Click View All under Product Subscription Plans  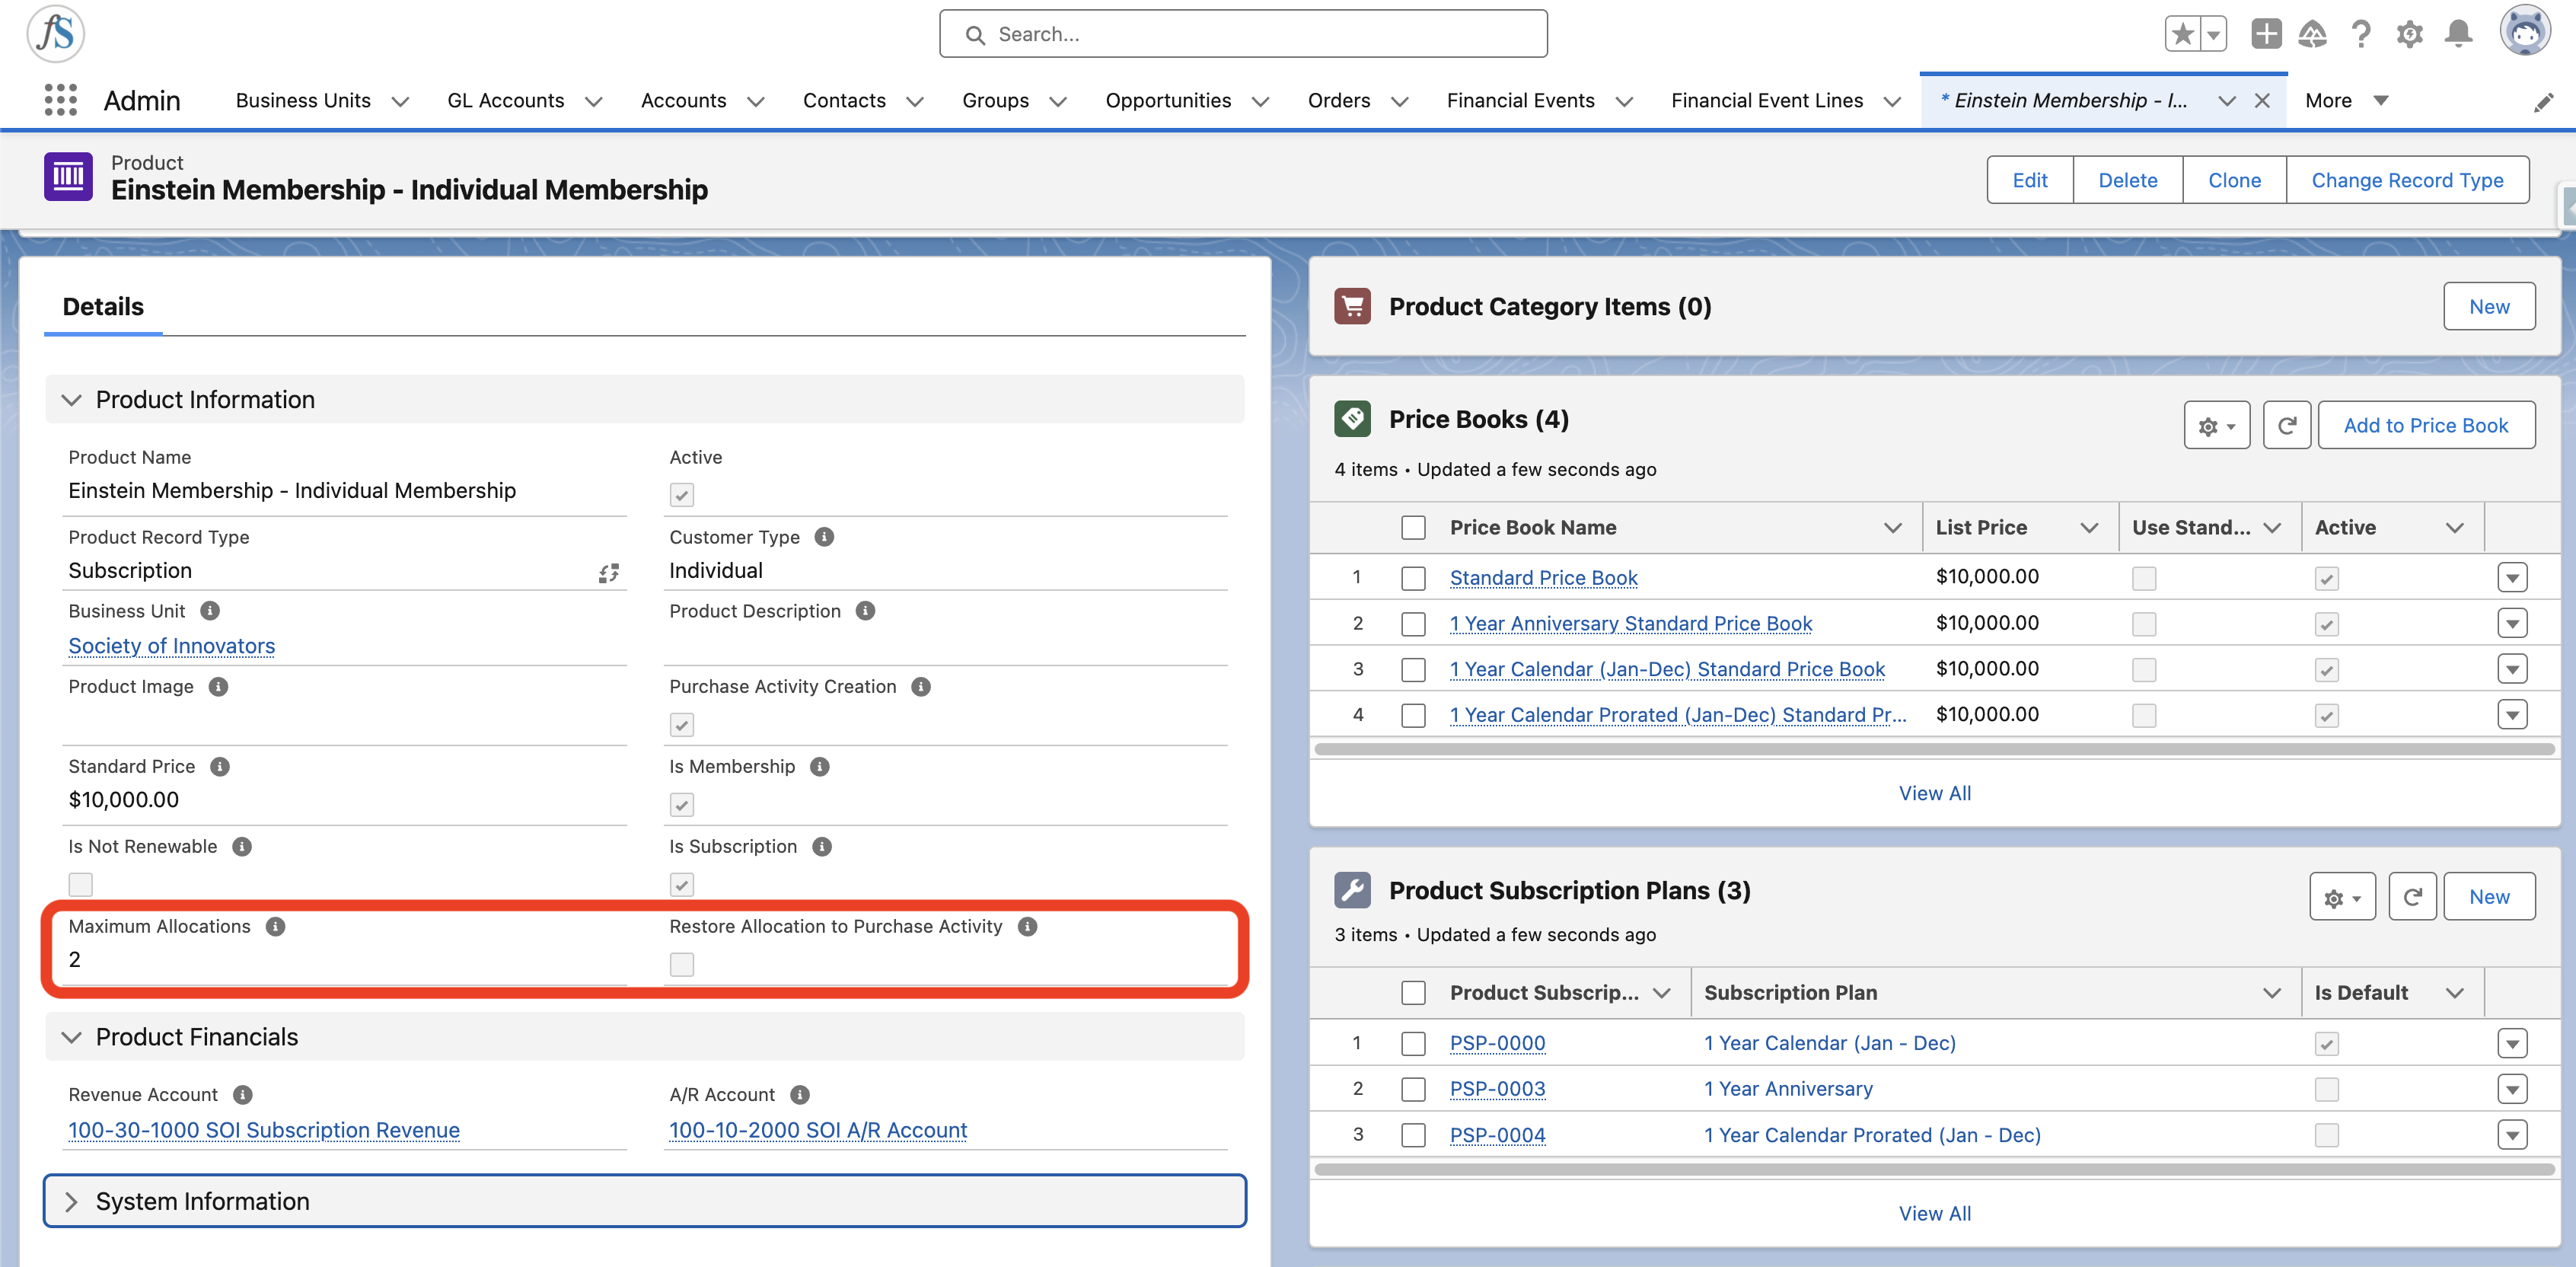point(1934,1214)
